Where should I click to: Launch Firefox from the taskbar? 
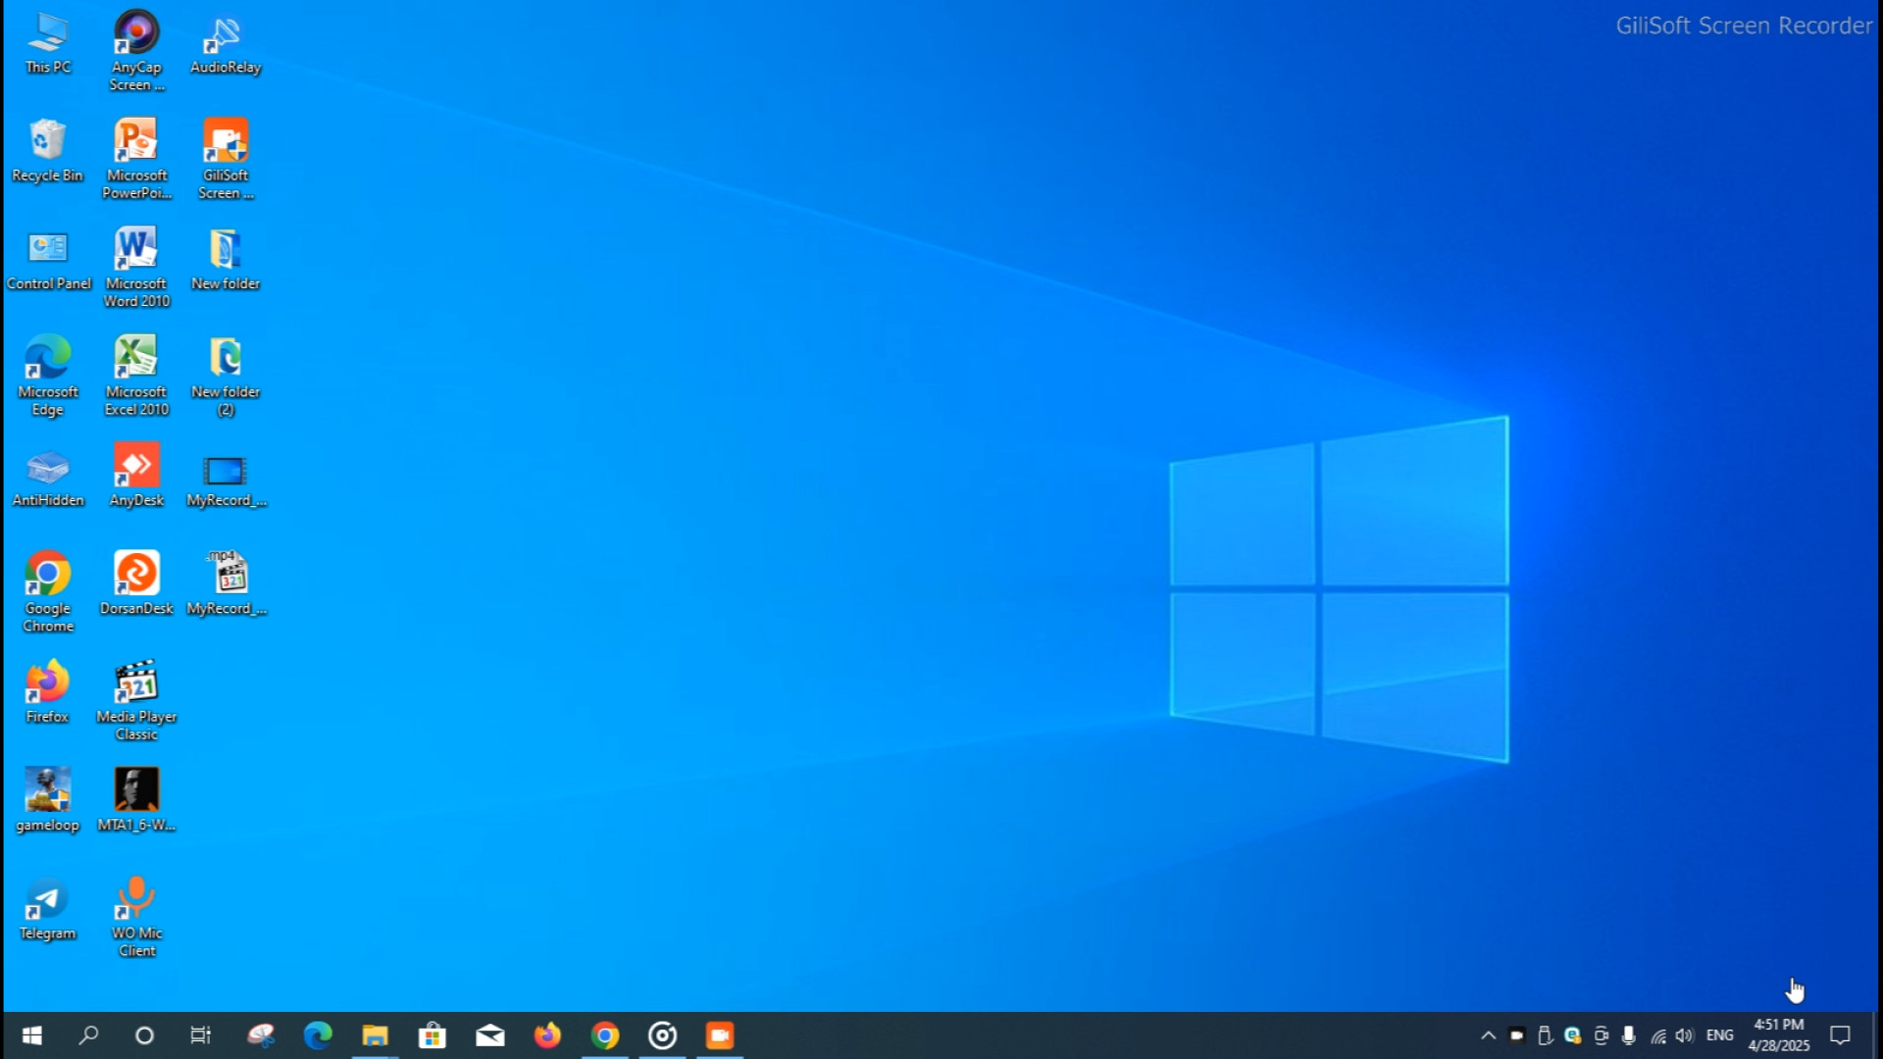point(547,1035)
